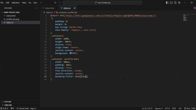
Task: Click the height: 100vh declaration
Action: (x=63, y=42)
